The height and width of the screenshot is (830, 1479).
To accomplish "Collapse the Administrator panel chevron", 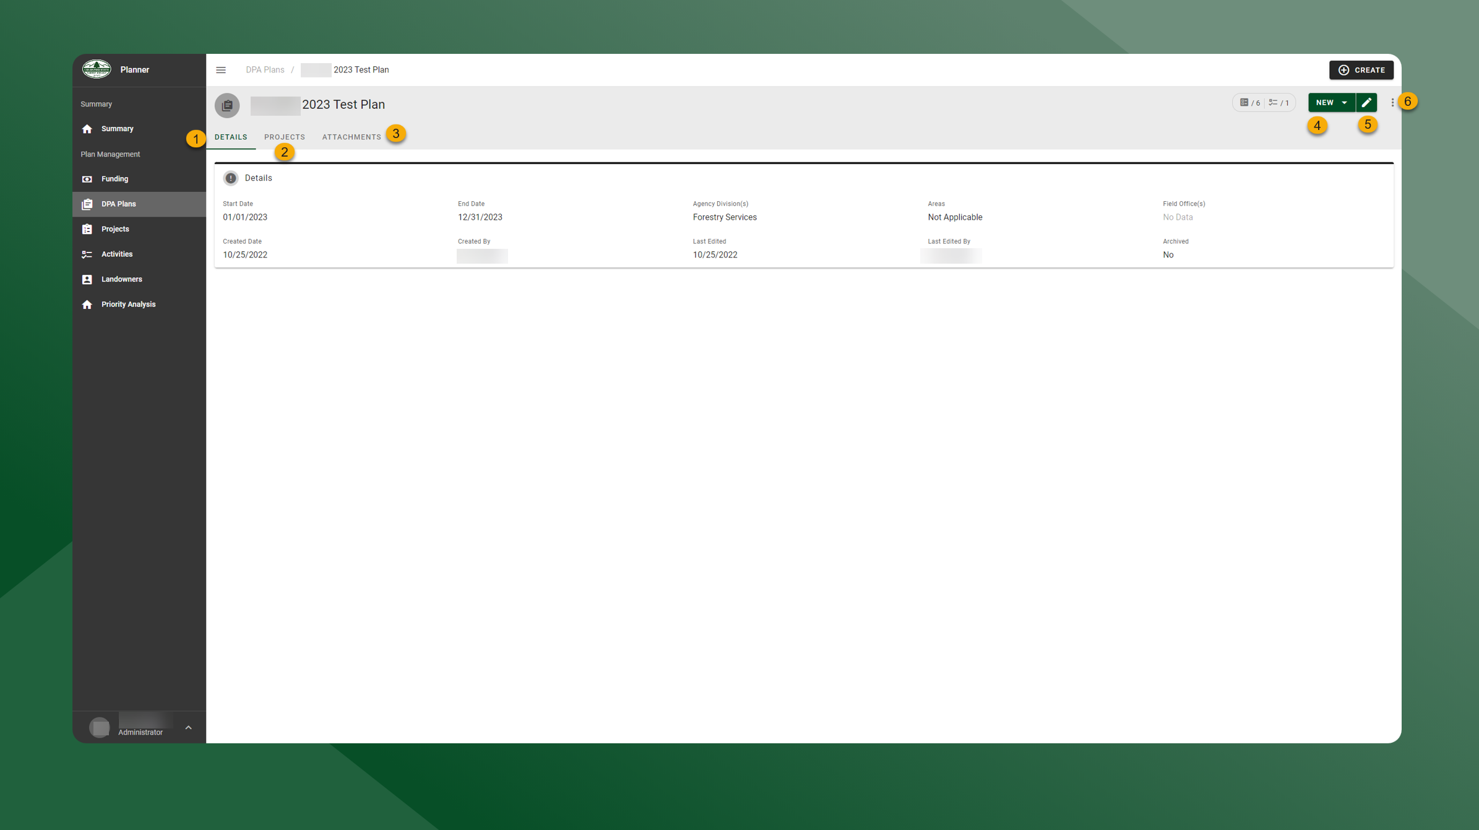I will click(x=189, y=727).
